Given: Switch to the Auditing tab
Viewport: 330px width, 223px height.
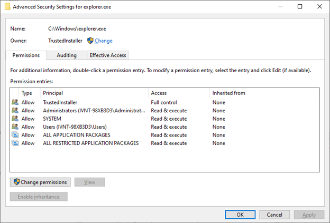Looking at the screenshot, I should pos(66,55).
